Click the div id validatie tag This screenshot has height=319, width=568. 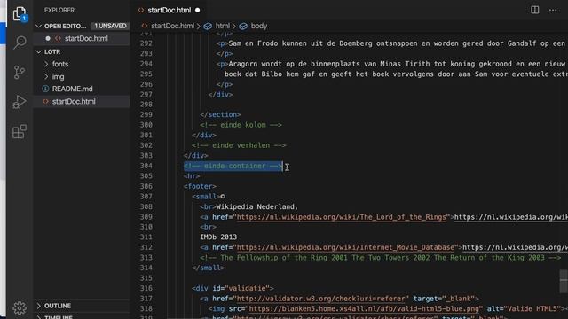pyautogui.click(x=233, y=288)
